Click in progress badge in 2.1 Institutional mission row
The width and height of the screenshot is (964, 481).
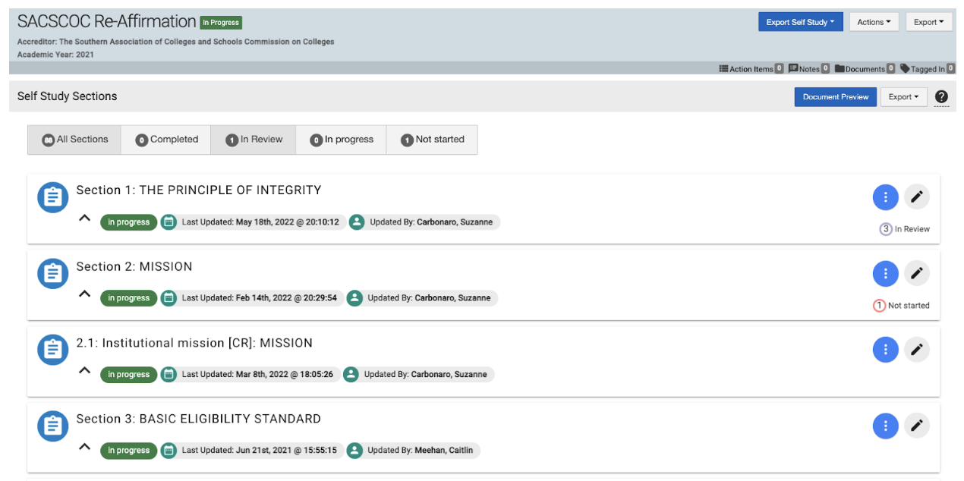128,374
